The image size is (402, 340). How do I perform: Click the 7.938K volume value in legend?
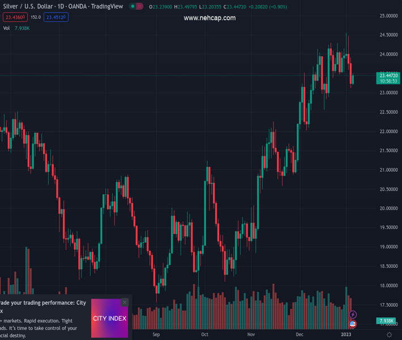click(x=22, y=28)
